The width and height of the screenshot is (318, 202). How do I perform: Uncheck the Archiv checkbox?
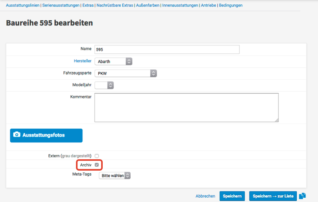[97, 165]
